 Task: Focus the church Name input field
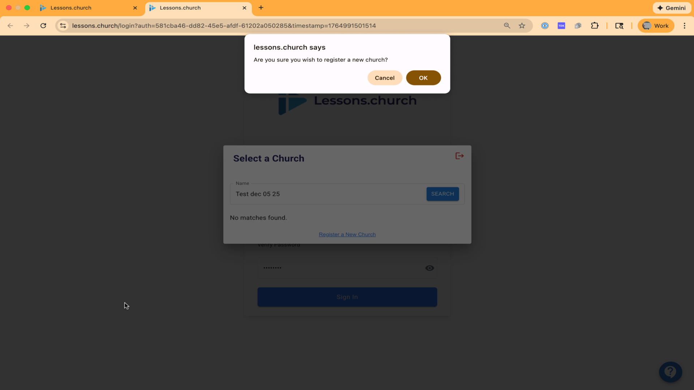click(x=328, y=194)
